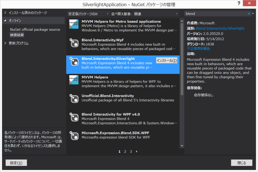Click the 閉じる button
The image size is (258, 172).
(242, 163)
